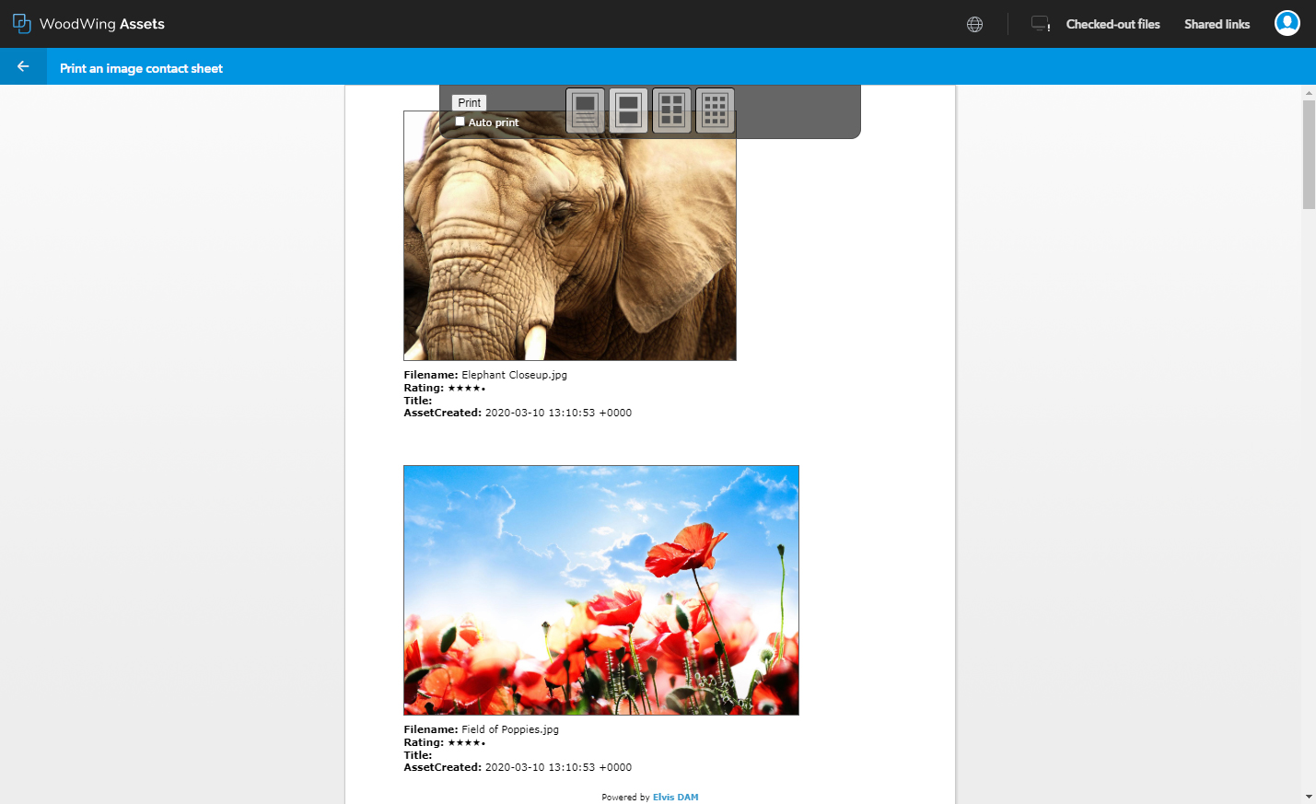Screen dimensions: 1316x804
Task: Click the filename 'Field of Poppies.jpg' text
Action: click(x=510, y=729)
